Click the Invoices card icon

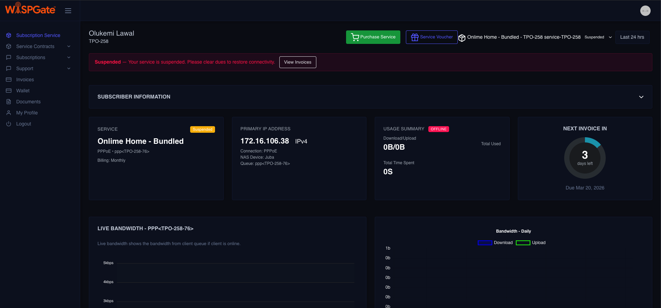(x=9, y=80)
